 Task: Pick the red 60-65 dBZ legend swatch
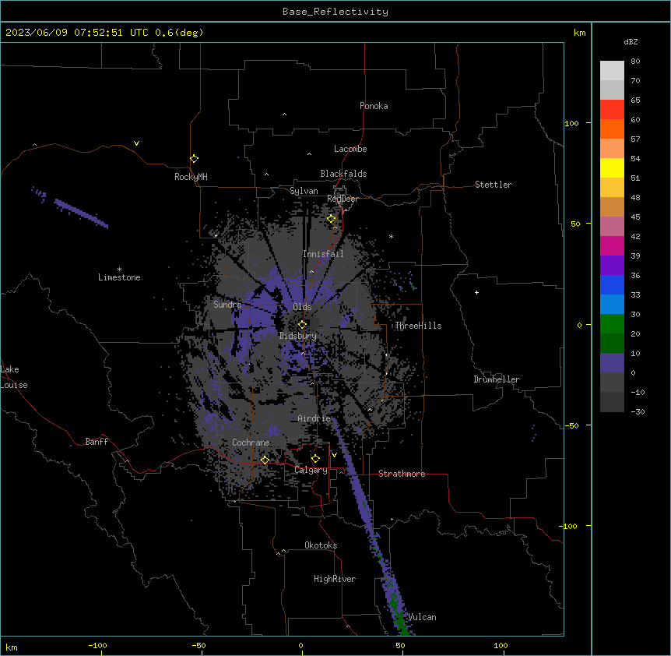tap(612, 109)
